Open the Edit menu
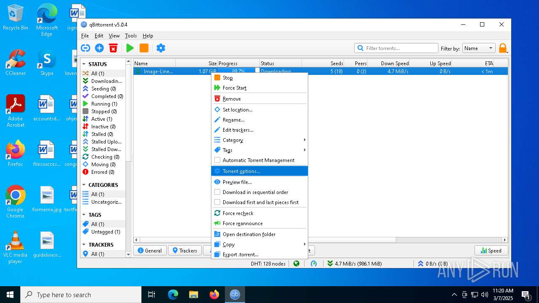Viewport: 539px width, 303px height. 99,36
